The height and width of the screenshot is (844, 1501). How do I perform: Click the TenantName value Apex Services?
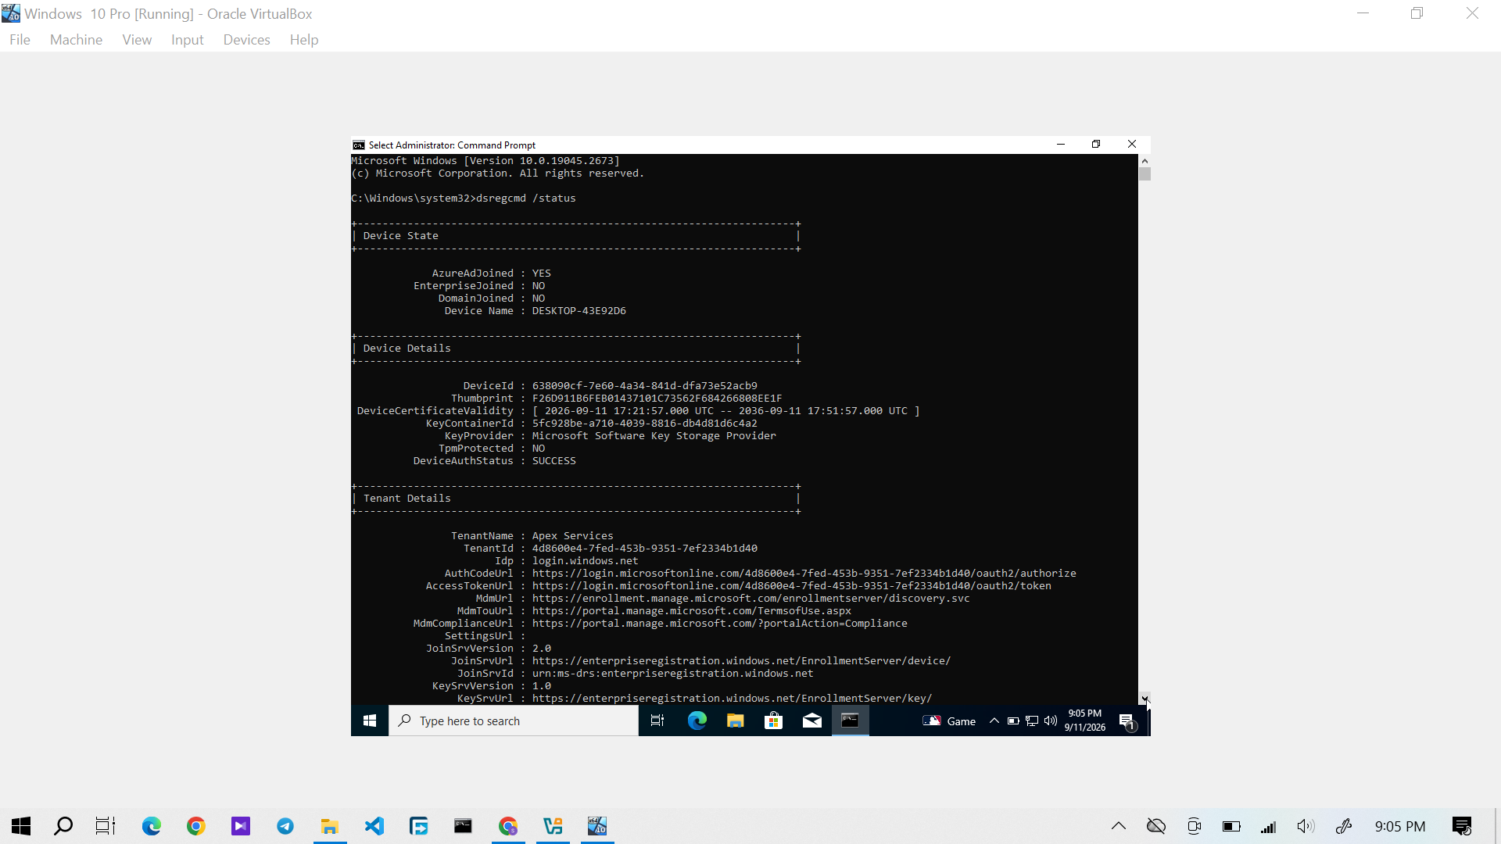coord(573,535)
